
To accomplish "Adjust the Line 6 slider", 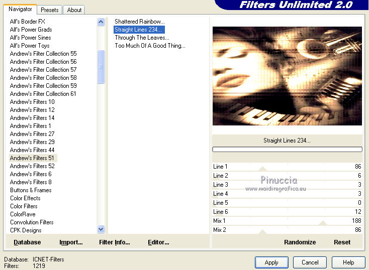I will pos(287,211).
